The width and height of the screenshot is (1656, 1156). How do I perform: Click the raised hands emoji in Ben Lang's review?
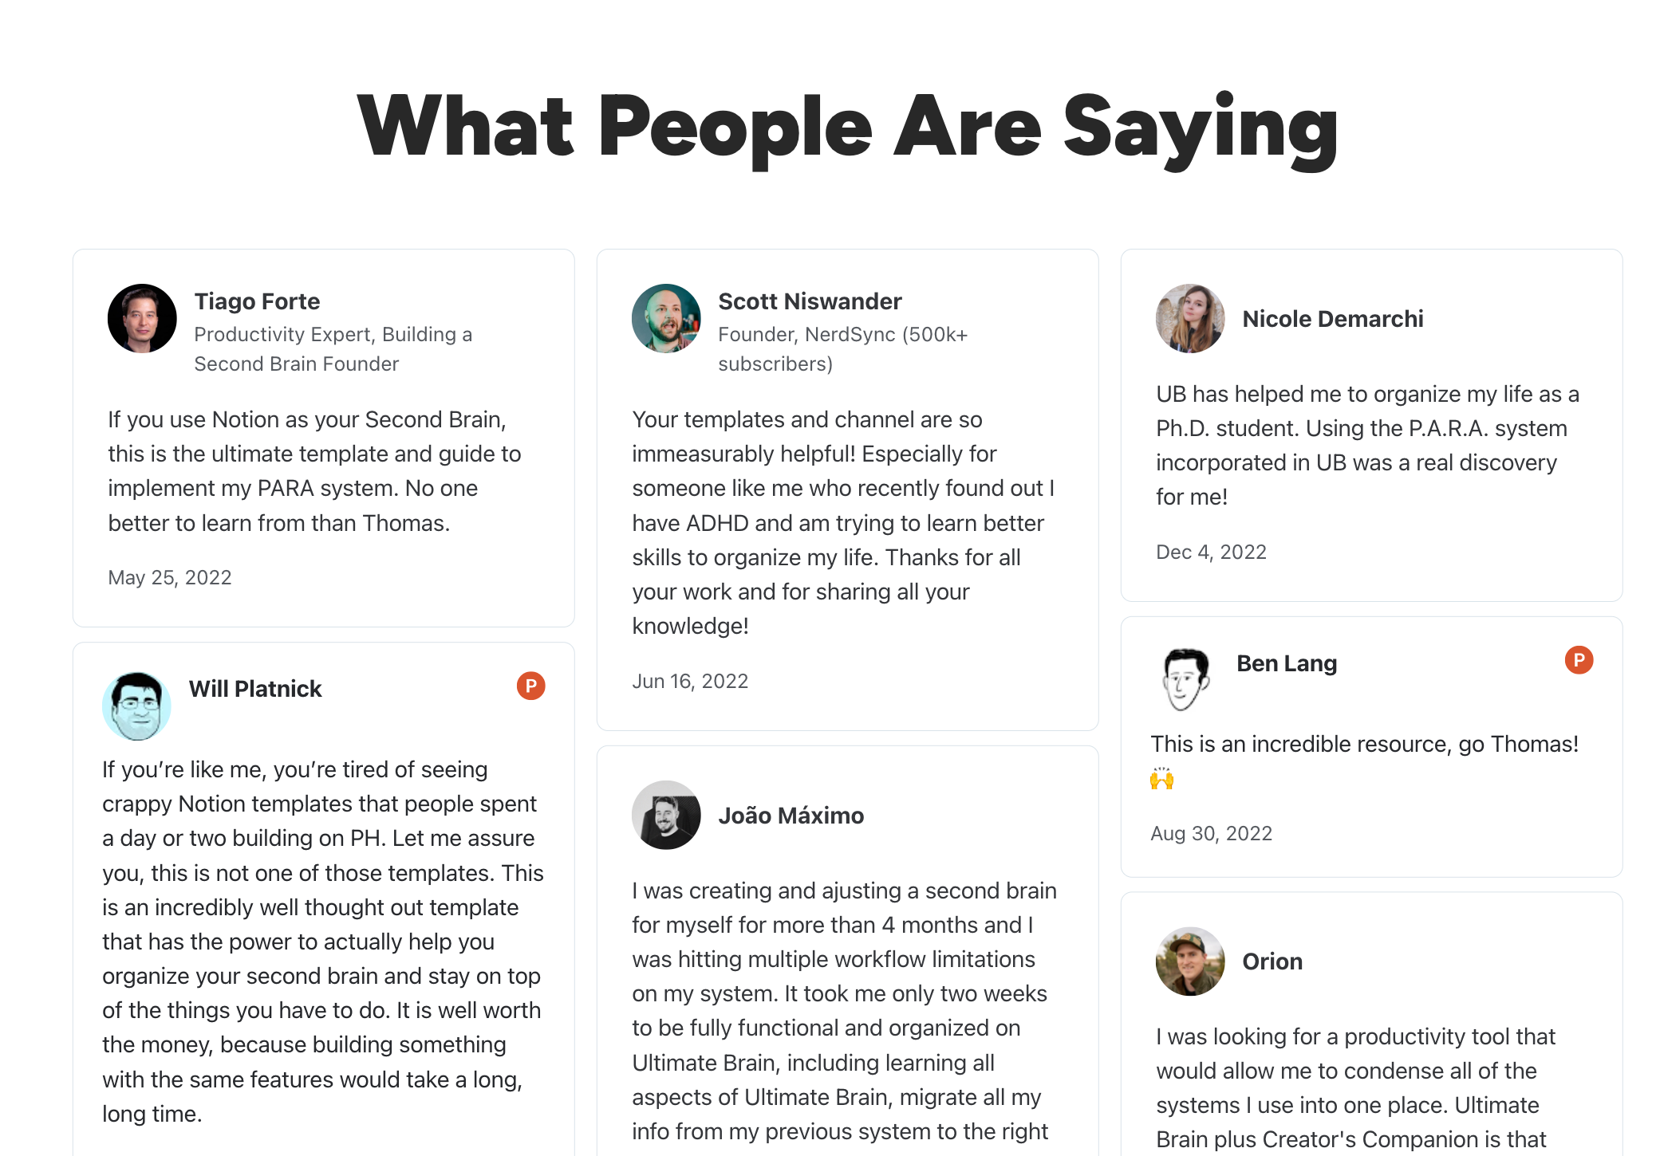(x=1162, y=778)
